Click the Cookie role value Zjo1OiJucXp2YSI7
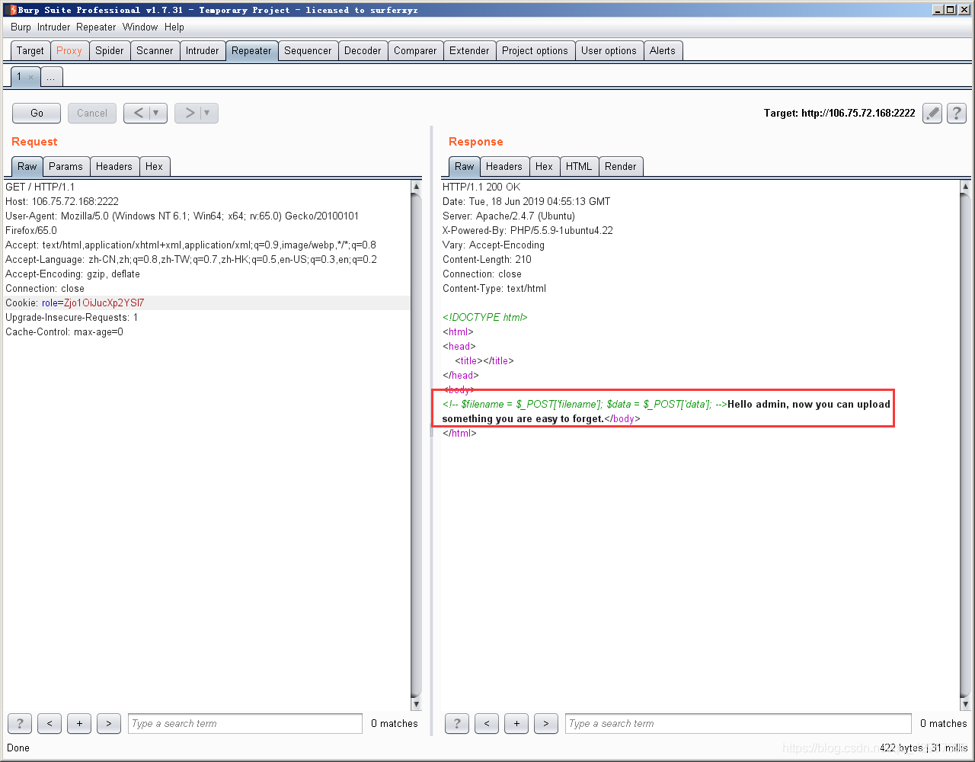 (x=104, y=303)
